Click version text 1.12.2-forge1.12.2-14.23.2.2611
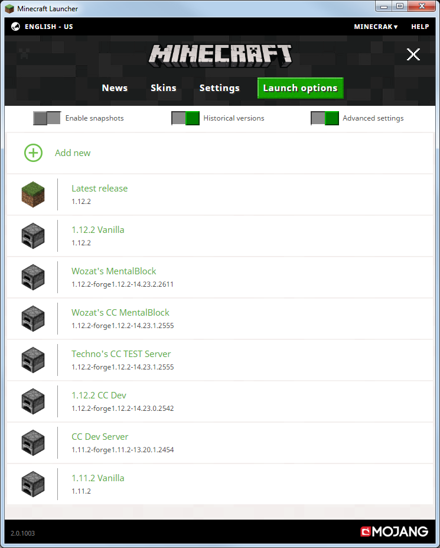Screen dimensions: 440x548 click(x=123, y=284)
